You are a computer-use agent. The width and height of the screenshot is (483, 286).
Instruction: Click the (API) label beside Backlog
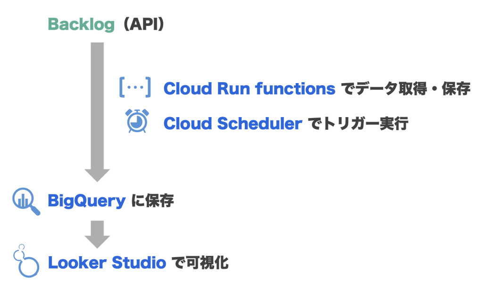[142, 24]
